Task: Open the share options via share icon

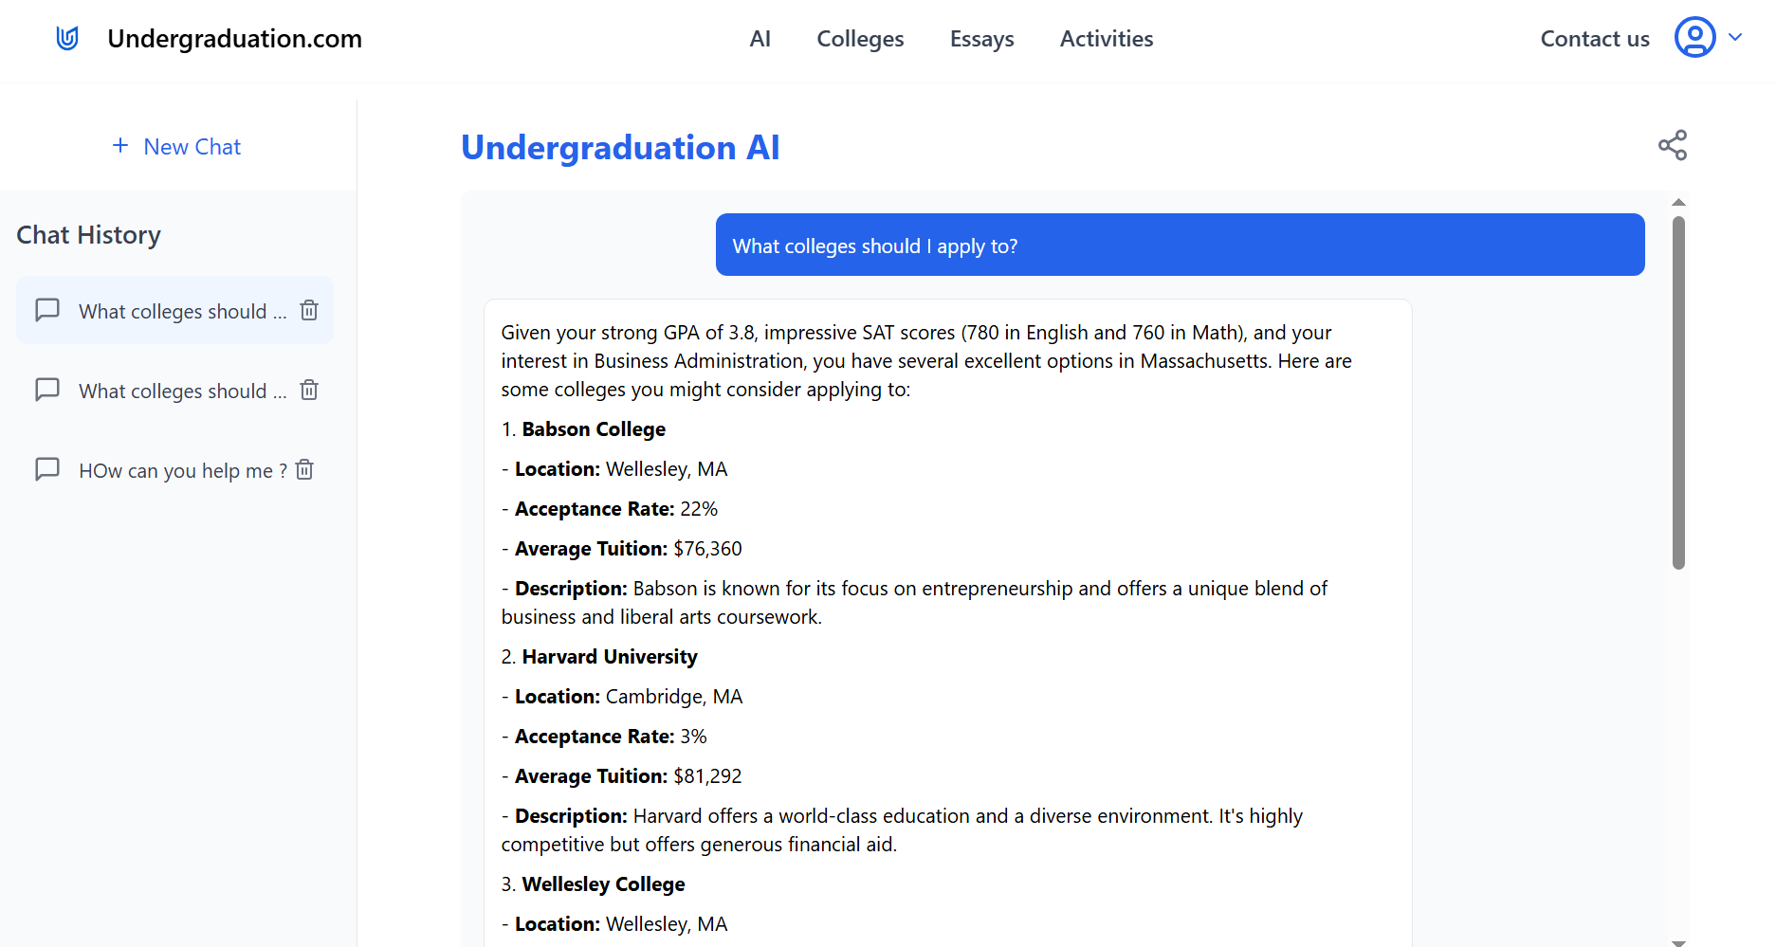Action: [1673, 145]
